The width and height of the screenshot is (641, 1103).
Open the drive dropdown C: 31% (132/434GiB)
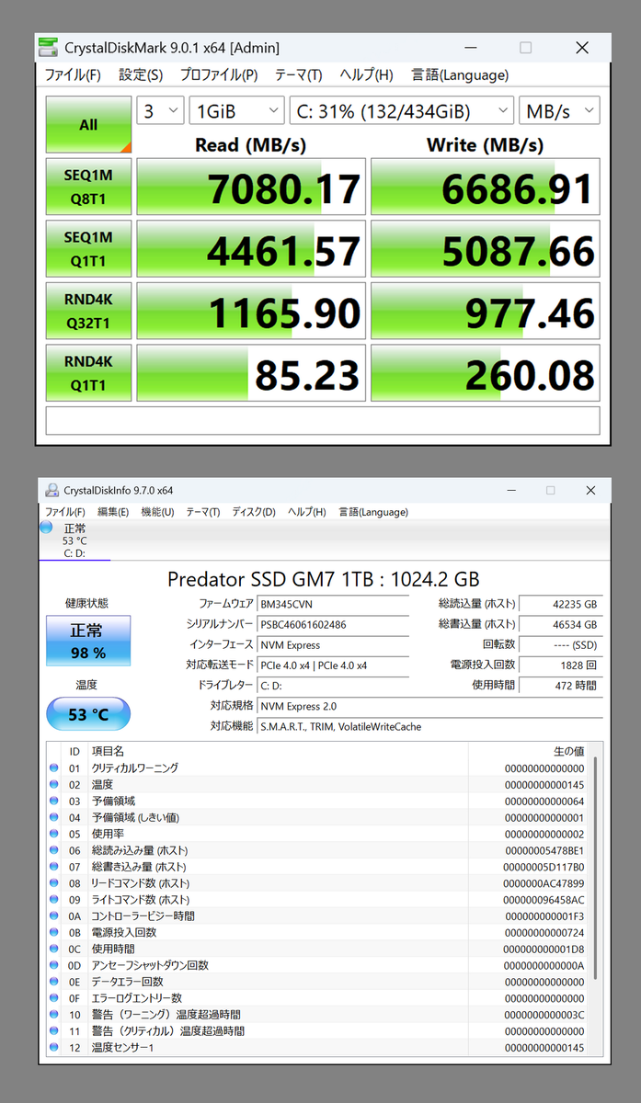[401, 111]
